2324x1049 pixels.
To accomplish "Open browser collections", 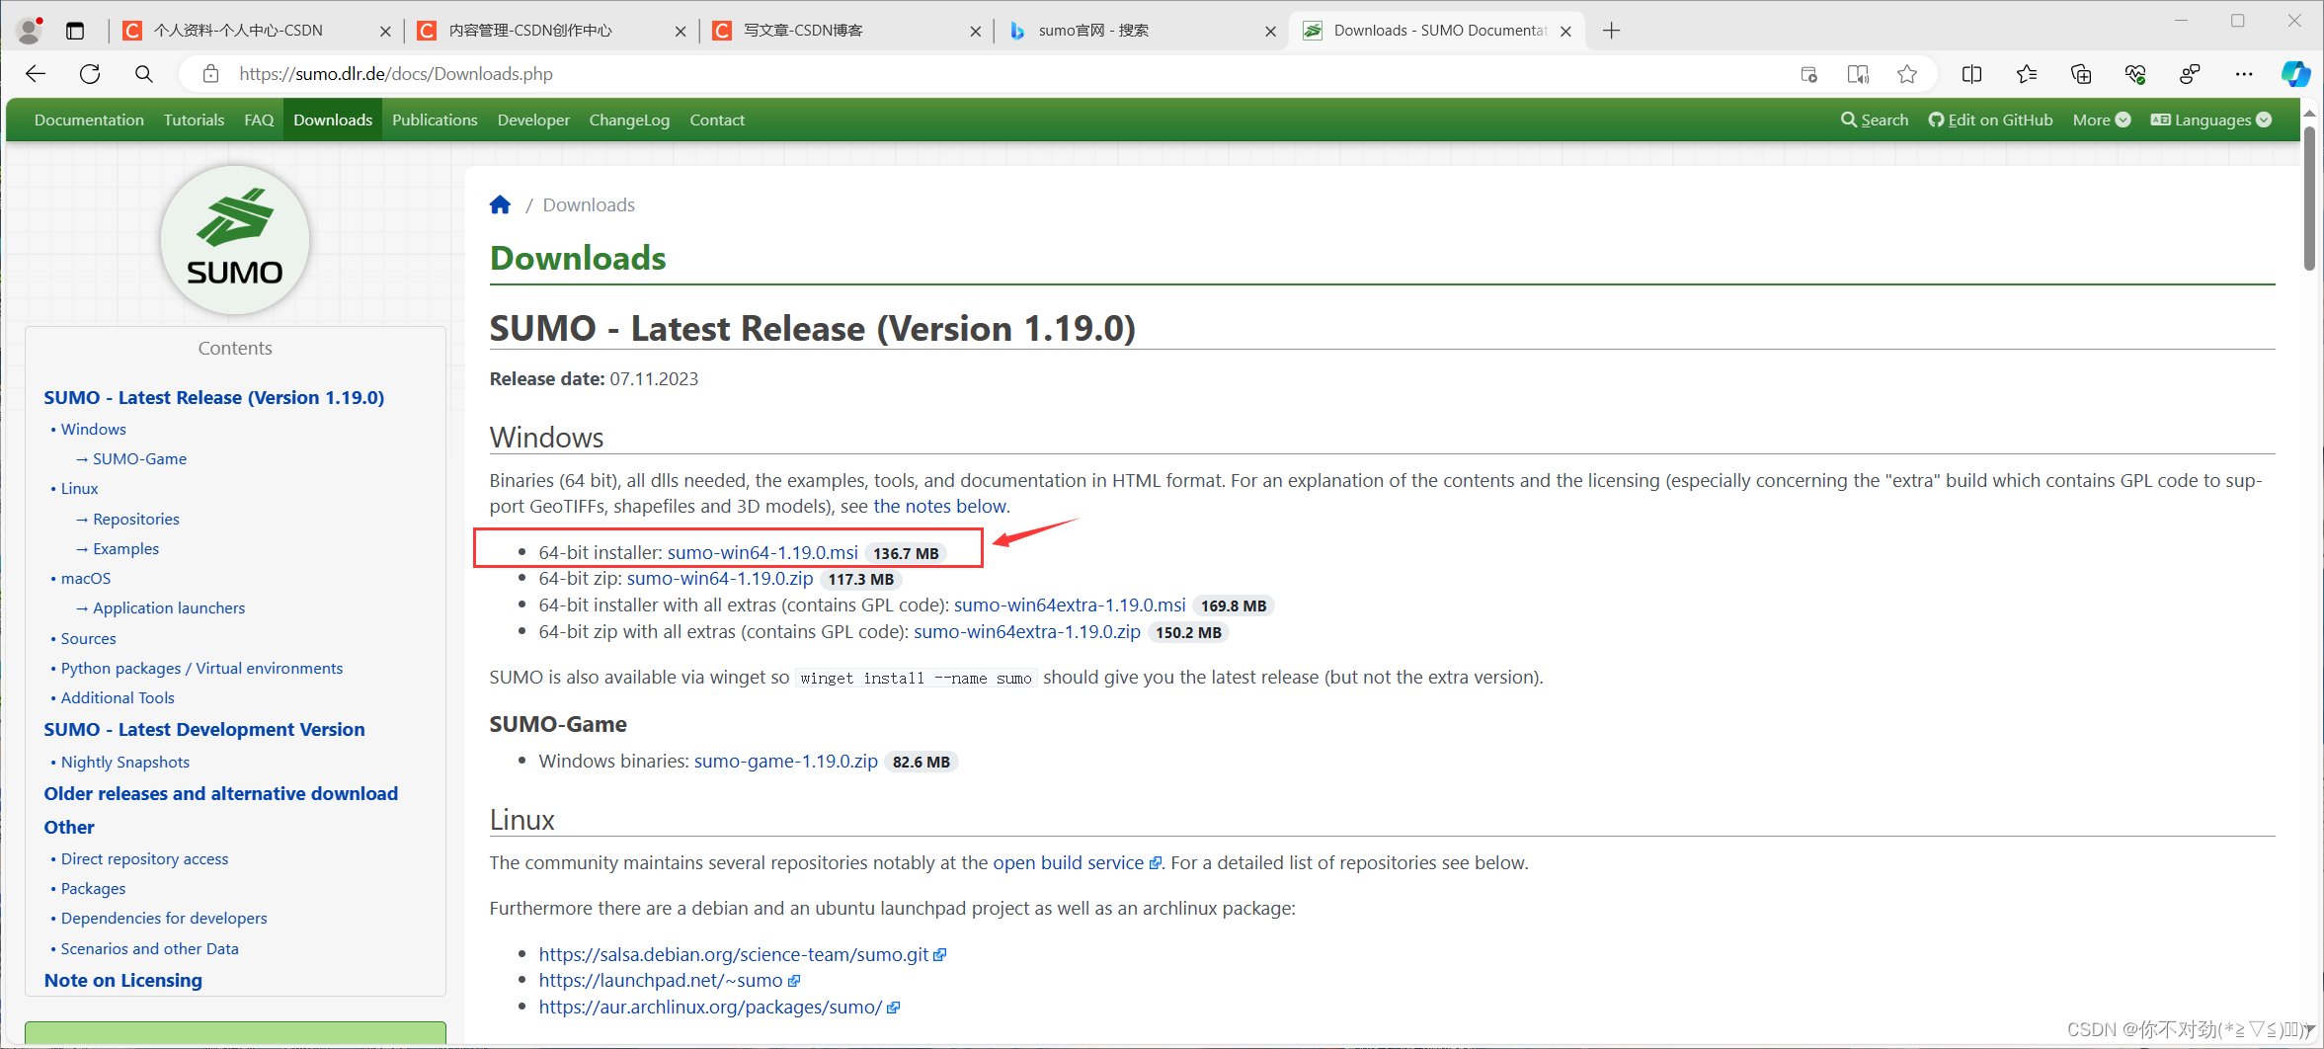I will 2081,74.
